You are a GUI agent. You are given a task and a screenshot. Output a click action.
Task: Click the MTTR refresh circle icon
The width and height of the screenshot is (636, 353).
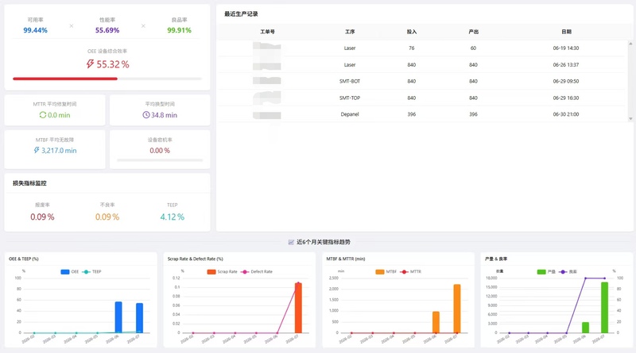pyautogui.click(x=43, y=115)
